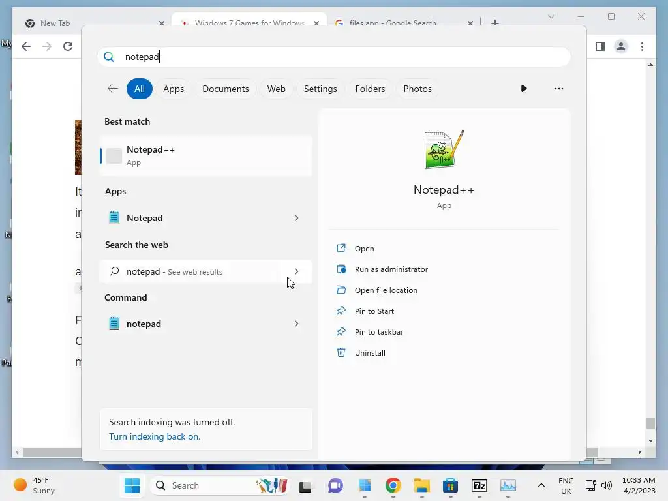Pin Notepad++ to taskbar
This screenshot has width=668, height=501.
tap(379, 332)
